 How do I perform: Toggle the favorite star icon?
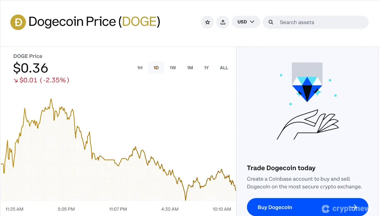pos(207,22)
